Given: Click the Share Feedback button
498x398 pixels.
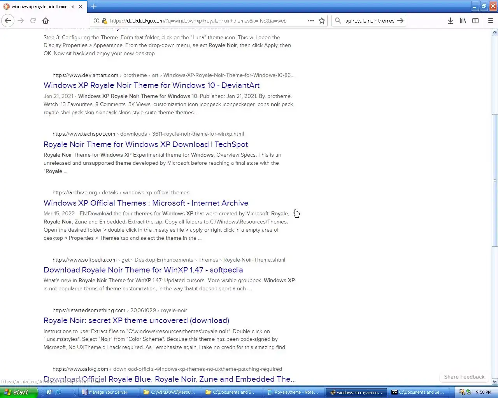Looking at the screenshot, I should tap(464, 377).
